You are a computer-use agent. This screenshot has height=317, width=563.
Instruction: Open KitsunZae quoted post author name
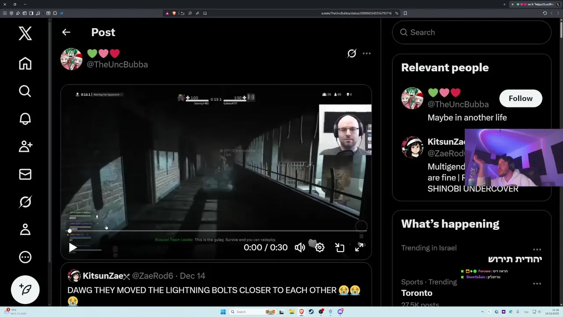tap(106, 276)
